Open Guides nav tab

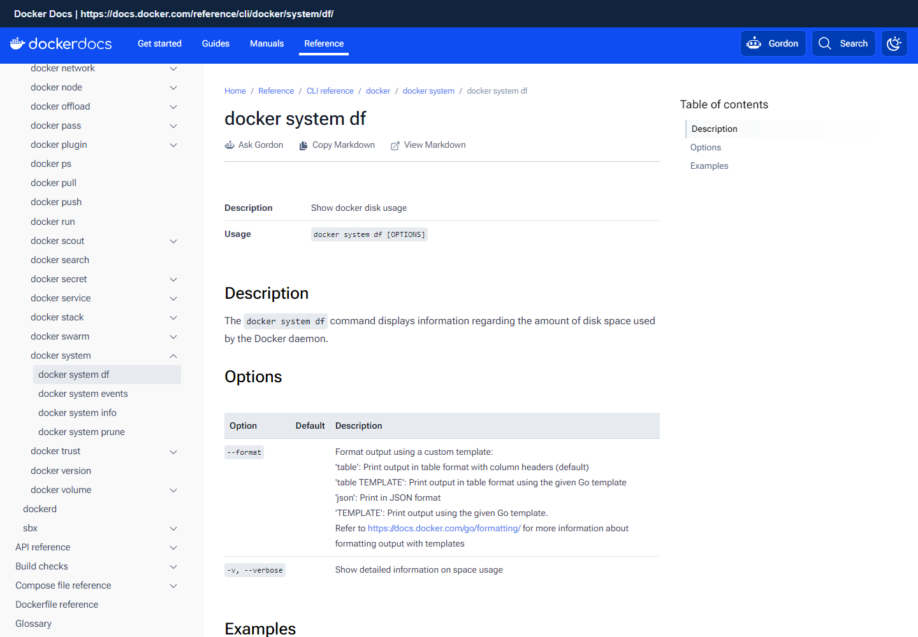pyautogui.click(x=215, y=43)
